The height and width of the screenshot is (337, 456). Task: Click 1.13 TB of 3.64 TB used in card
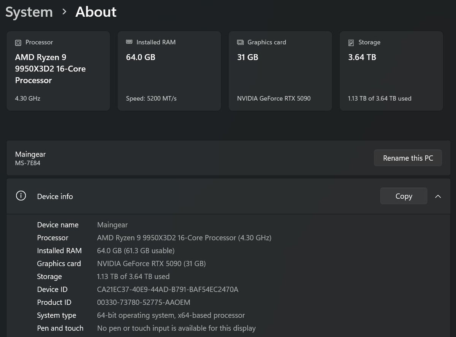[x=380, y=98]
